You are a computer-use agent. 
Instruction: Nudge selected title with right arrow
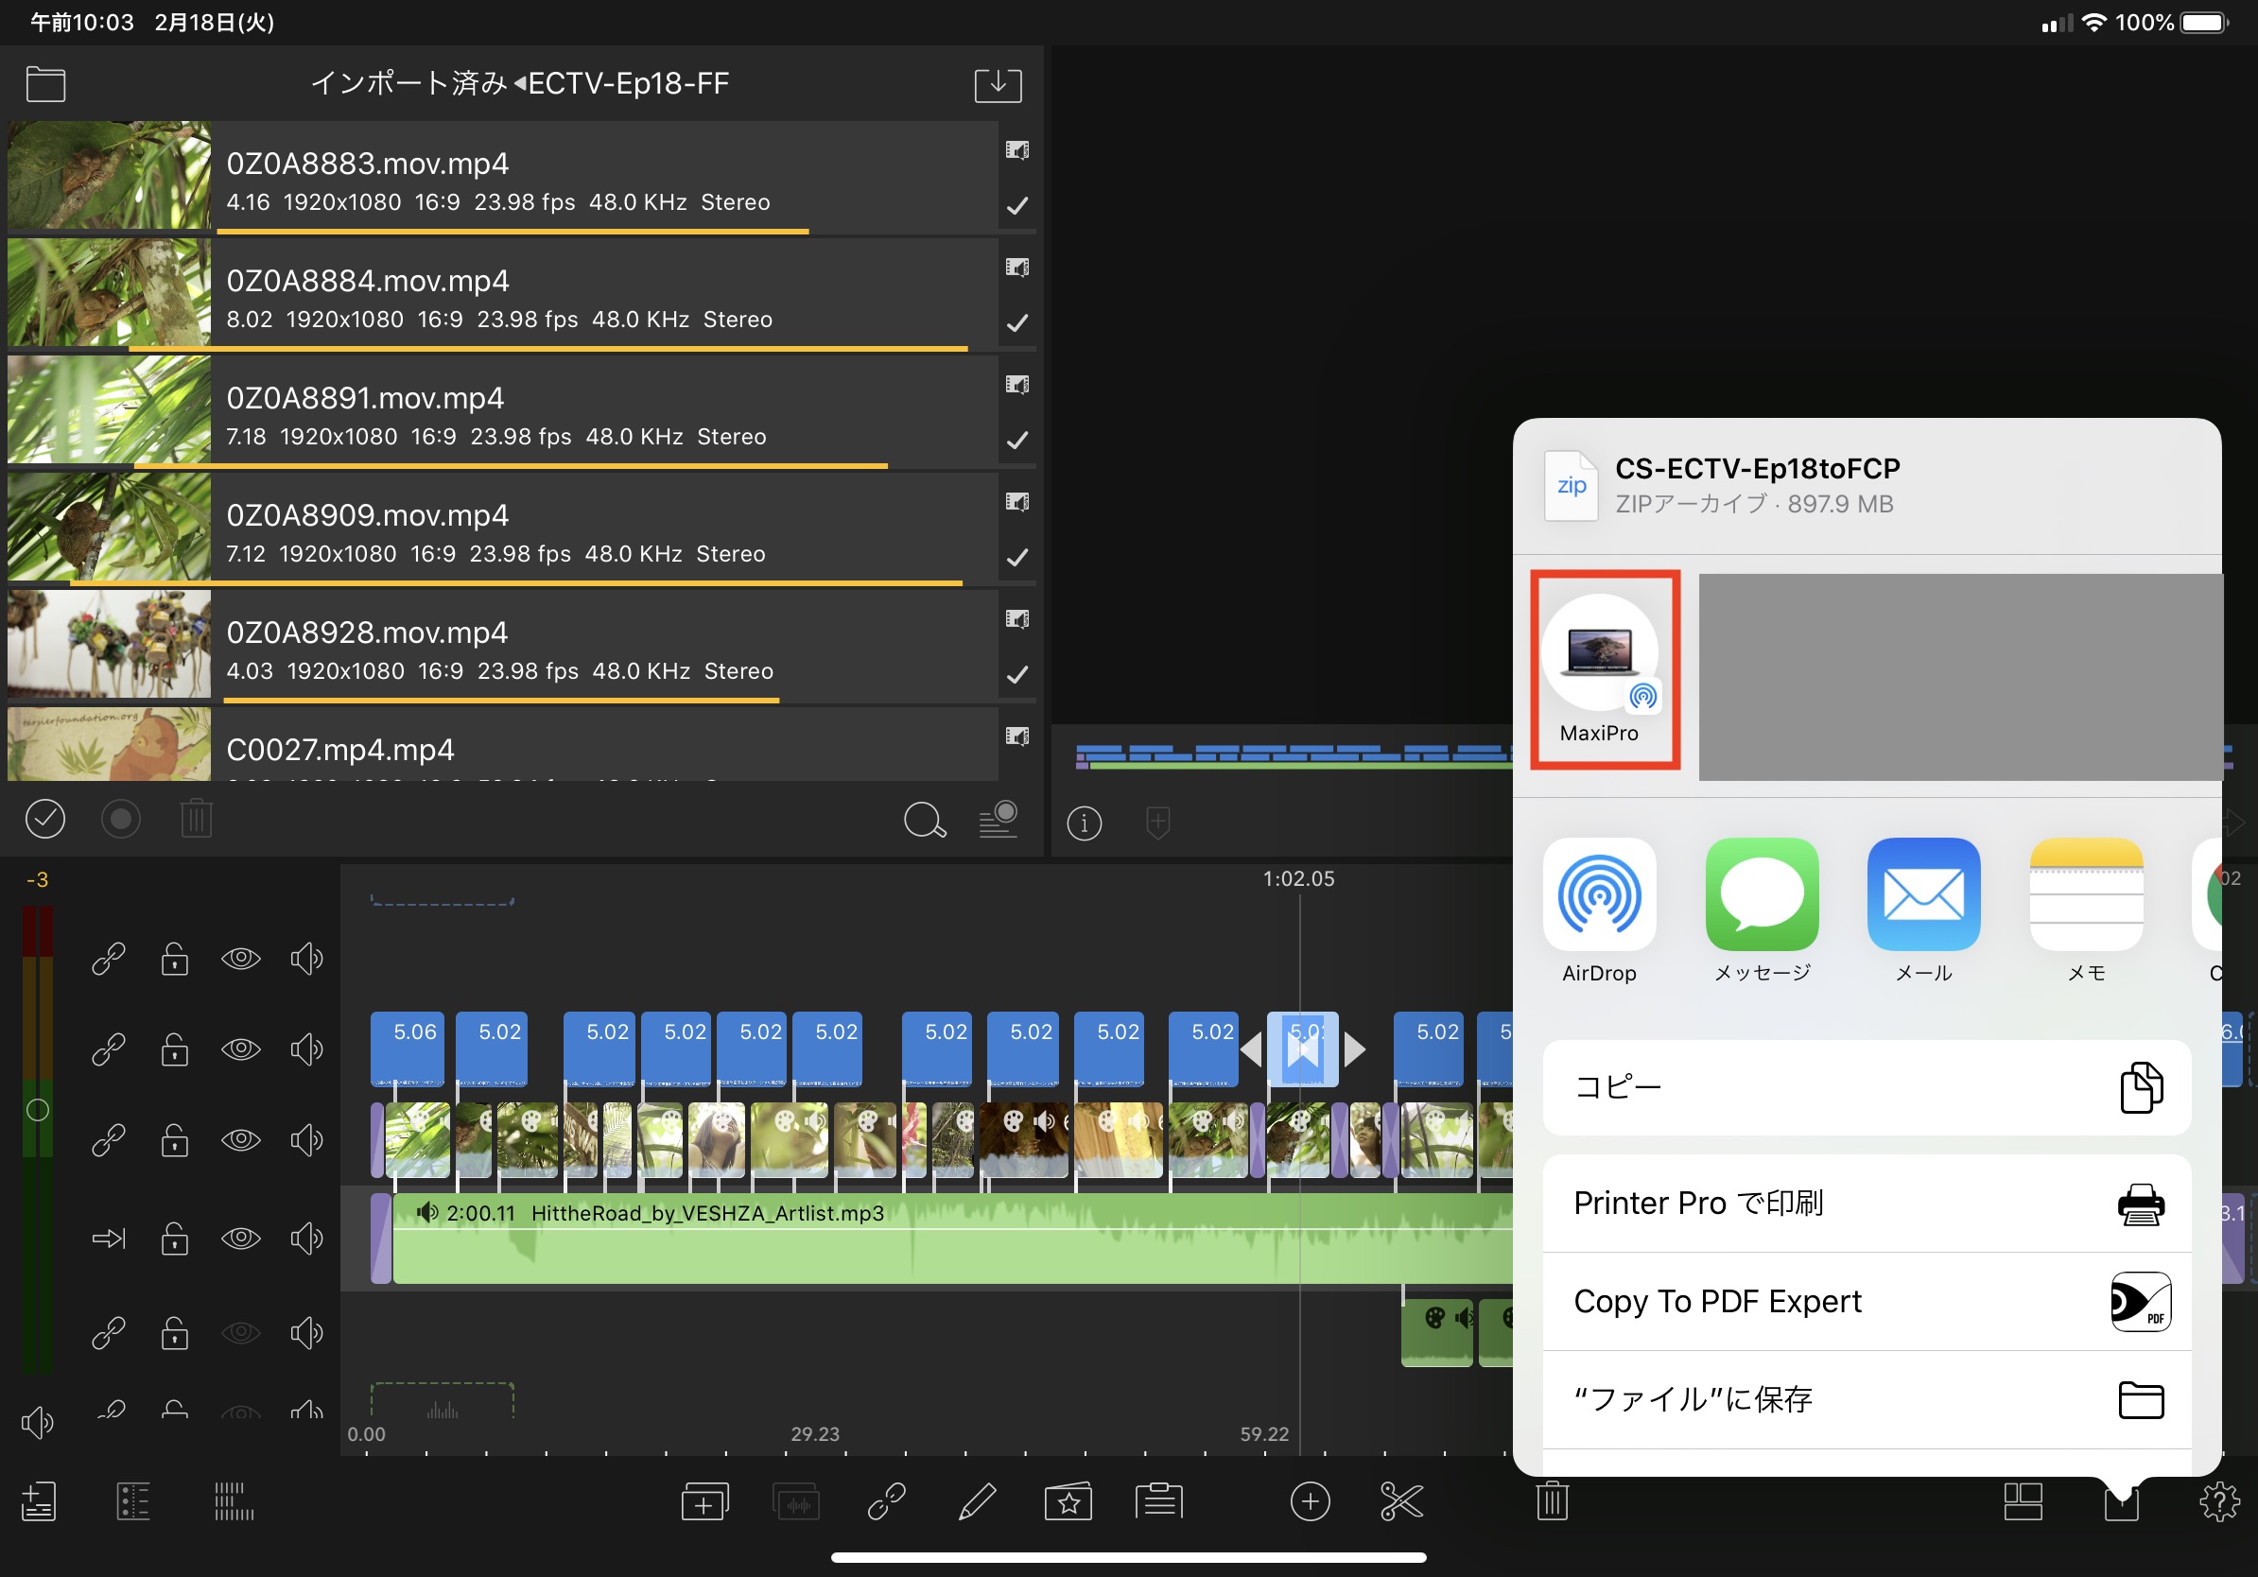point(1355,1049)
